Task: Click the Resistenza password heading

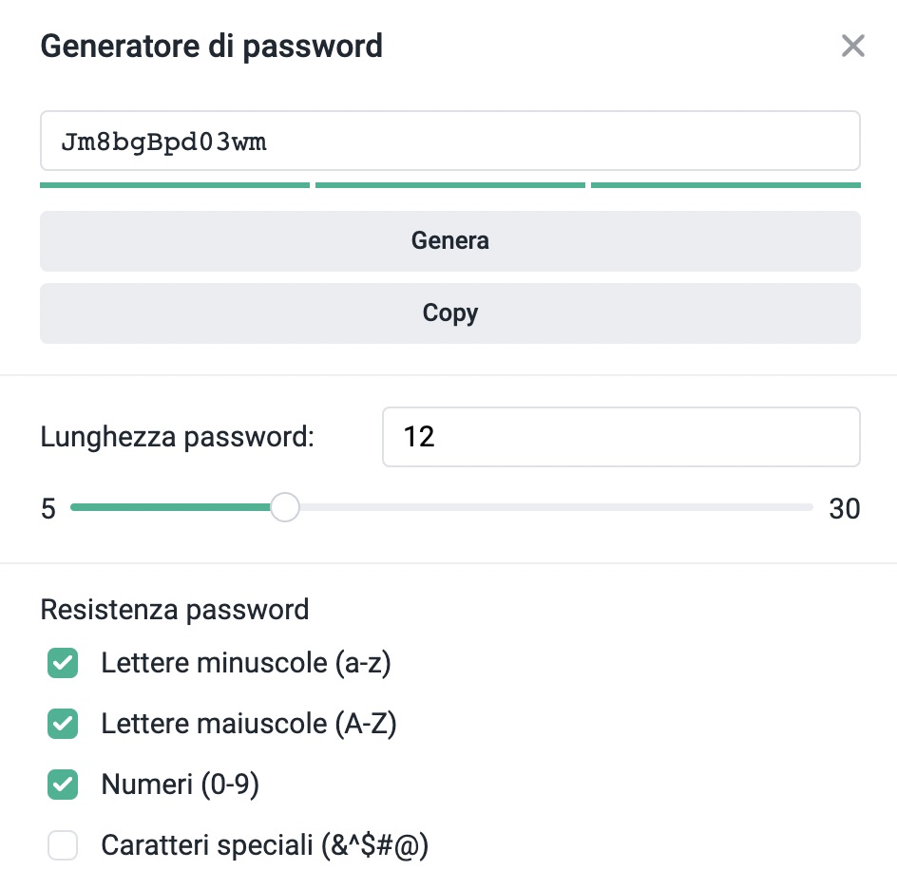Action: [x=175, y=609]
